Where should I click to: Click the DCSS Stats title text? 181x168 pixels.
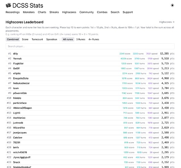[28, 5]
